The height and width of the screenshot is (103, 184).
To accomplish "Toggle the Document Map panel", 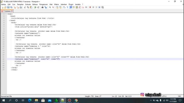I will tap(77, 7).
